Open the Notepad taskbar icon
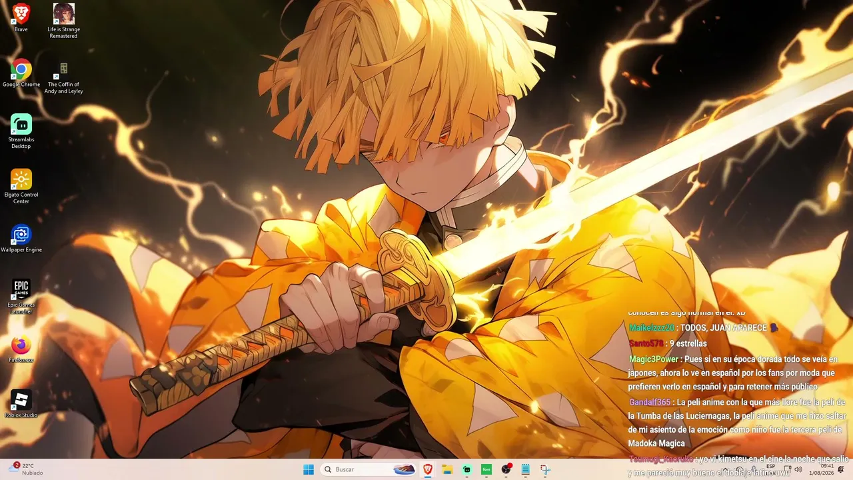Screen dimensions: 853x480 click(526, 469)
